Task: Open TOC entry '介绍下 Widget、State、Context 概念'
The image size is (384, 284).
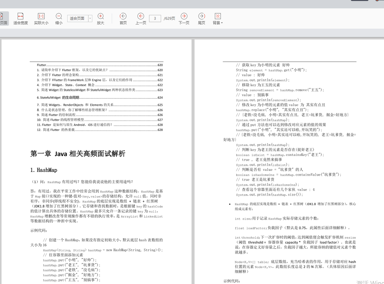Action: click(x=100, y=85)
